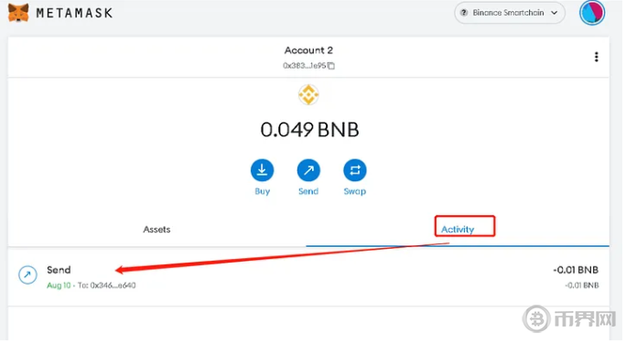Viewport: 626px width, 344px height.
Task: Select the -0.01 BNB transaction amount
Action: click(x=576, y=270)
